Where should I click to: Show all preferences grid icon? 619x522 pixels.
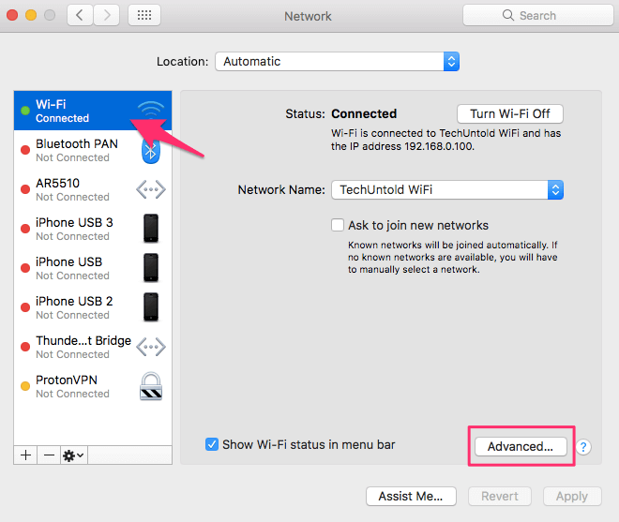(x=144, y=15)
